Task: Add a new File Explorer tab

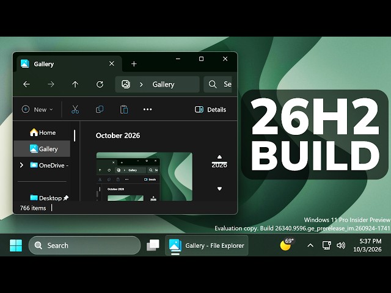Action: pos(134,64)
